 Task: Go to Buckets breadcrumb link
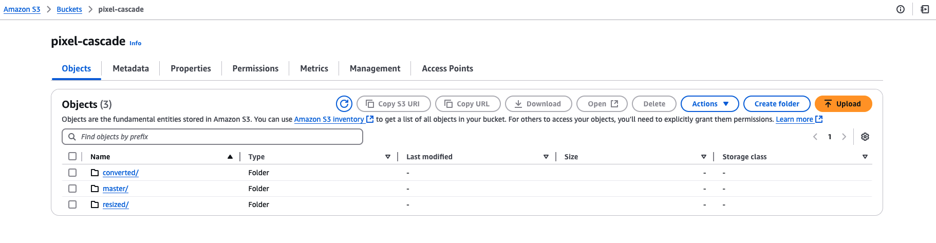click(x=69, y=9)
